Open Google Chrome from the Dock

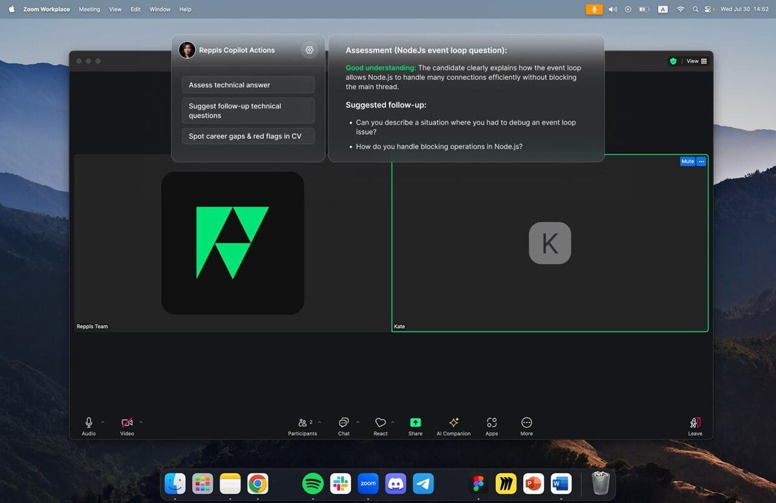point(257,483)
